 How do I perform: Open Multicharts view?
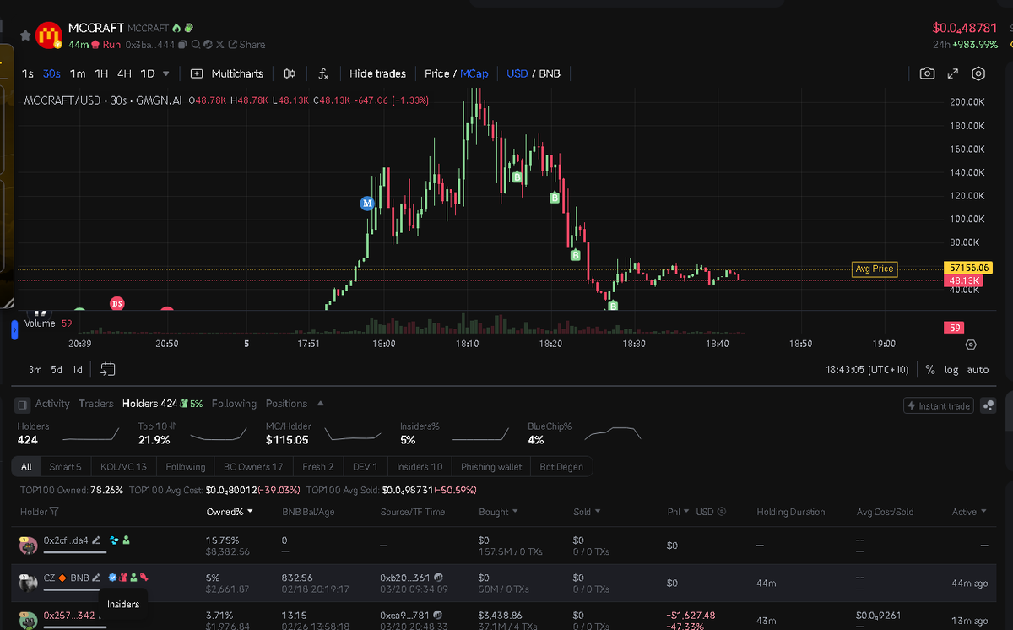(227, 73)
